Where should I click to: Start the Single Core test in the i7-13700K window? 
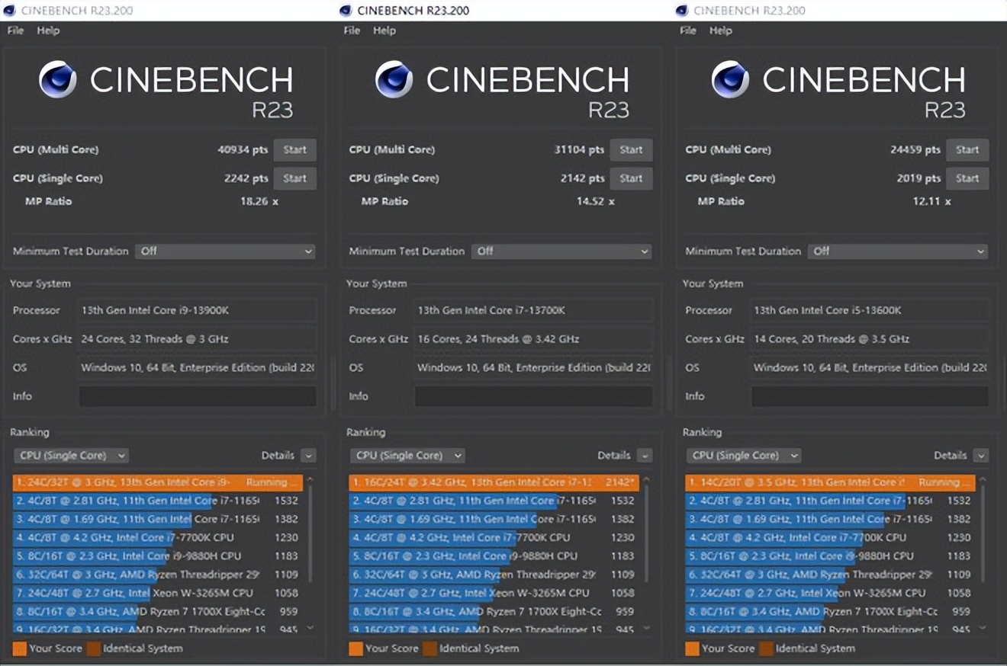631,178
